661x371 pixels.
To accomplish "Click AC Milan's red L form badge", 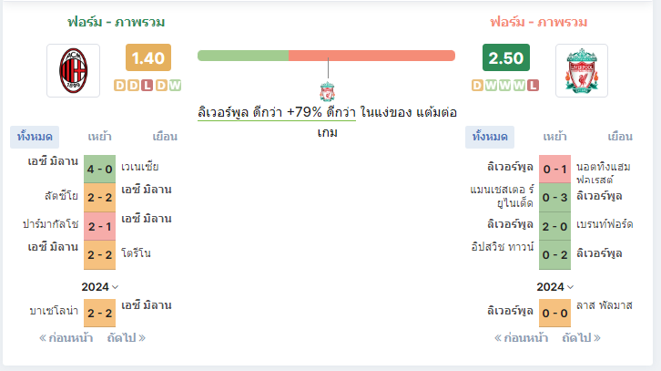I will [147, 86].
